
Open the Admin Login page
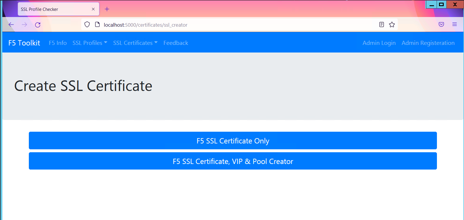click(379, 43)
